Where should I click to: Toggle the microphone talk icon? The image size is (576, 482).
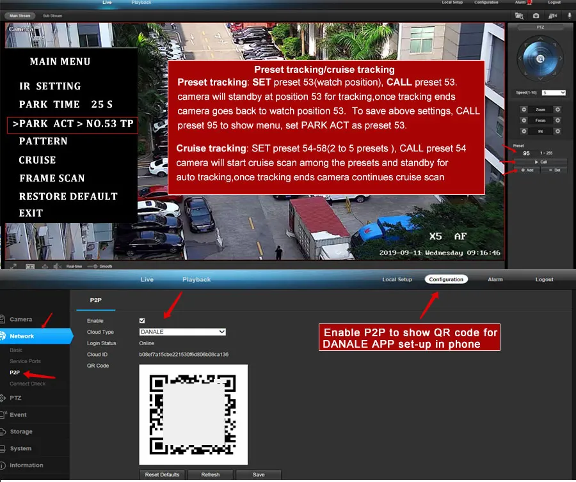(570, 16)
